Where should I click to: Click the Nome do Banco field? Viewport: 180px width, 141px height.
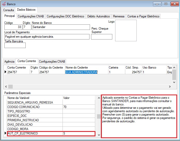60,27
